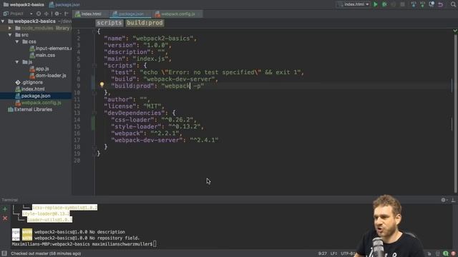The height and width of the screenshot is (257, 458).
Task: Start debugging with the green bug icon
Action: click(x=385, y=4)
